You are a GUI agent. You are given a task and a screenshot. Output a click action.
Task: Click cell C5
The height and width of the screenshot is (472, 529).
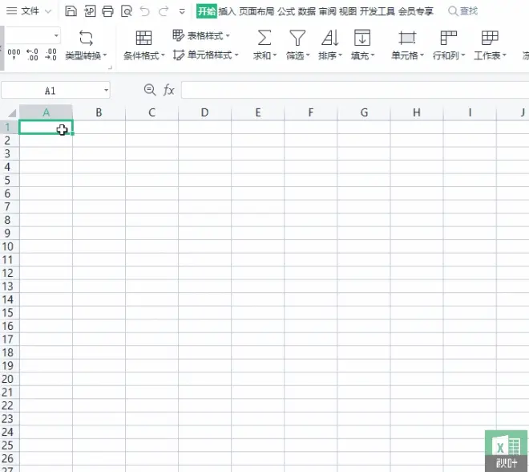tap(151, 181)
